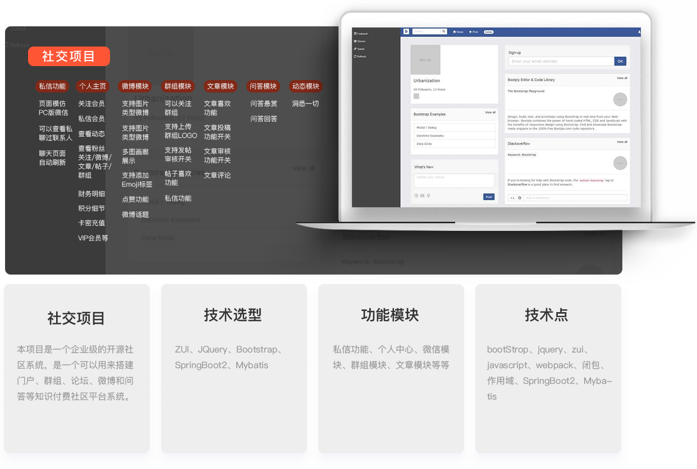Open Saved in the laptop sidebar
Viewport: 697px width, 469px height.
click(359, 49)
